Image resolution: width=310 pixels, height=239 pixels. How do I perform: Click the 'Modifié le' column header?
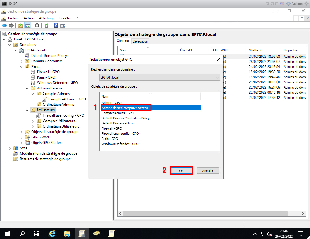[255, 50]
